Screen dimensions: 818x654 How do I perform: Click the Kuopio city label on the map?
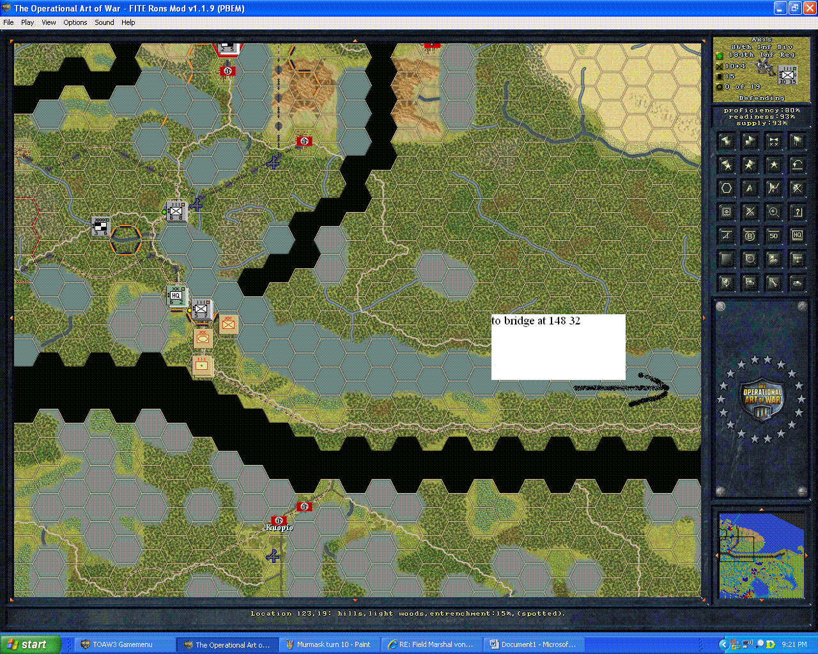tap(279, 528)
